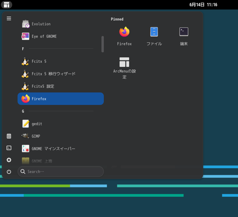Screen dimensions: 238x217
Task: Launch Evolution from the app list
Action: click(61, 24)
